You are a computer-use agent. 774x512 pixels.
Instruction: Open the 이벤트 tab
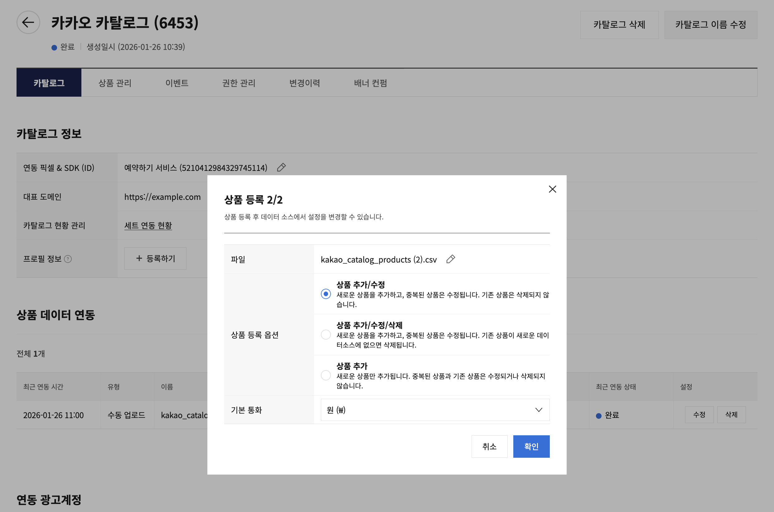[x=177, y=83]
